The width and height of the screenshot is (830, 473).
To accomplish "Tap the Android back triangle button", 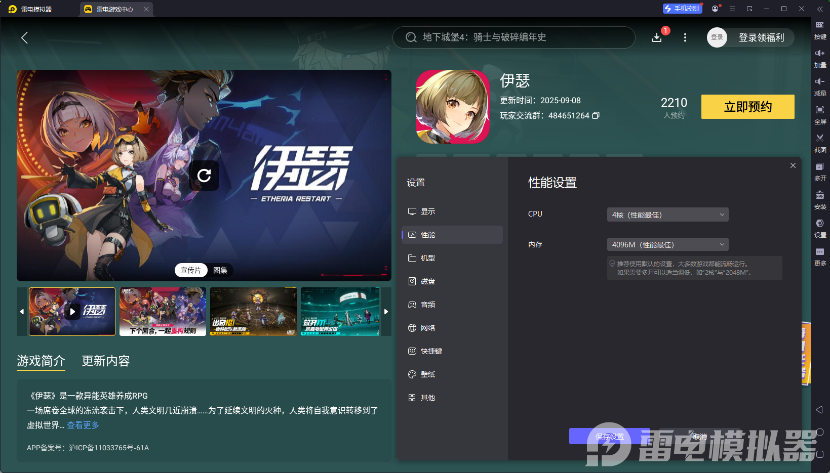I will 819,409.
